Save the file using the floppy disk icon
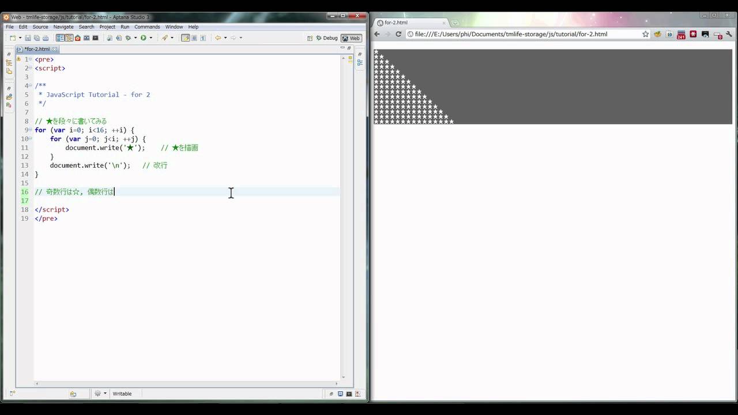Viewport: 738px width, 415px height. tap(28, 38)
